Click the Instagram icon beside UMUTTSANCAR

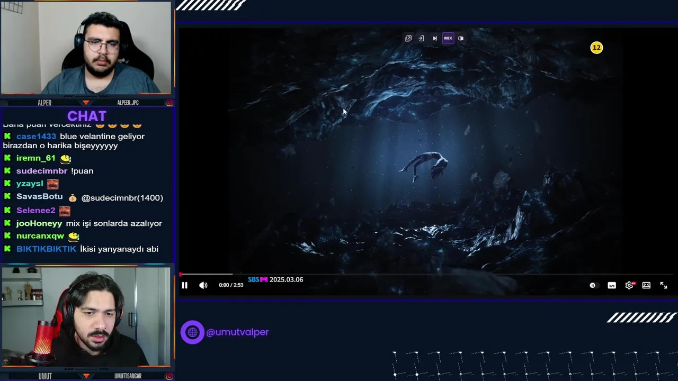click(169, 376)
